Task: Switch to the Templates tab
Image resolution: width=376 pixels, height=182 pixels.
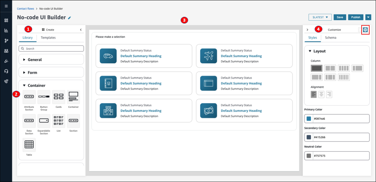Action: 48,38
